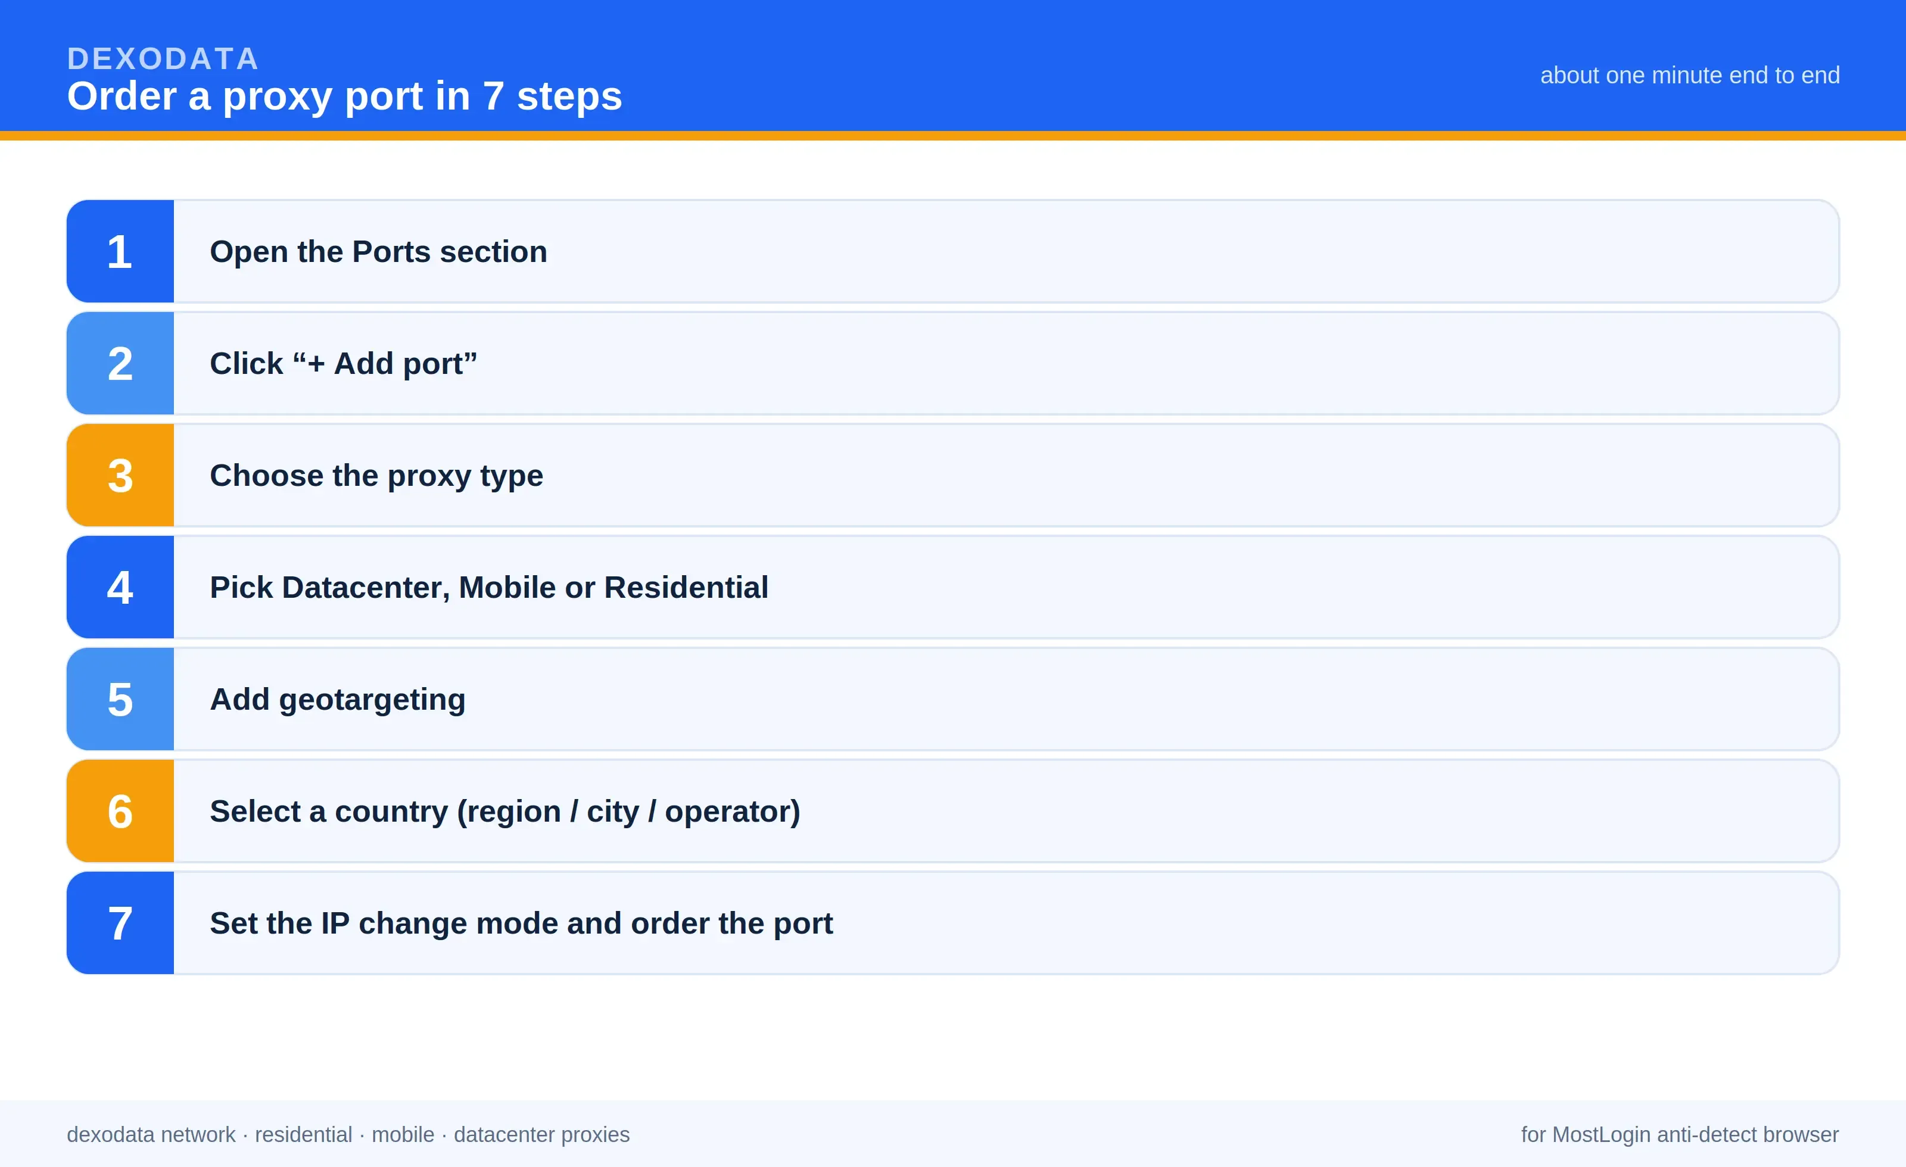This screenshot has height=1167, width=1906.
Task: Click the blue step 4 number badge
Action: (120, 587)
